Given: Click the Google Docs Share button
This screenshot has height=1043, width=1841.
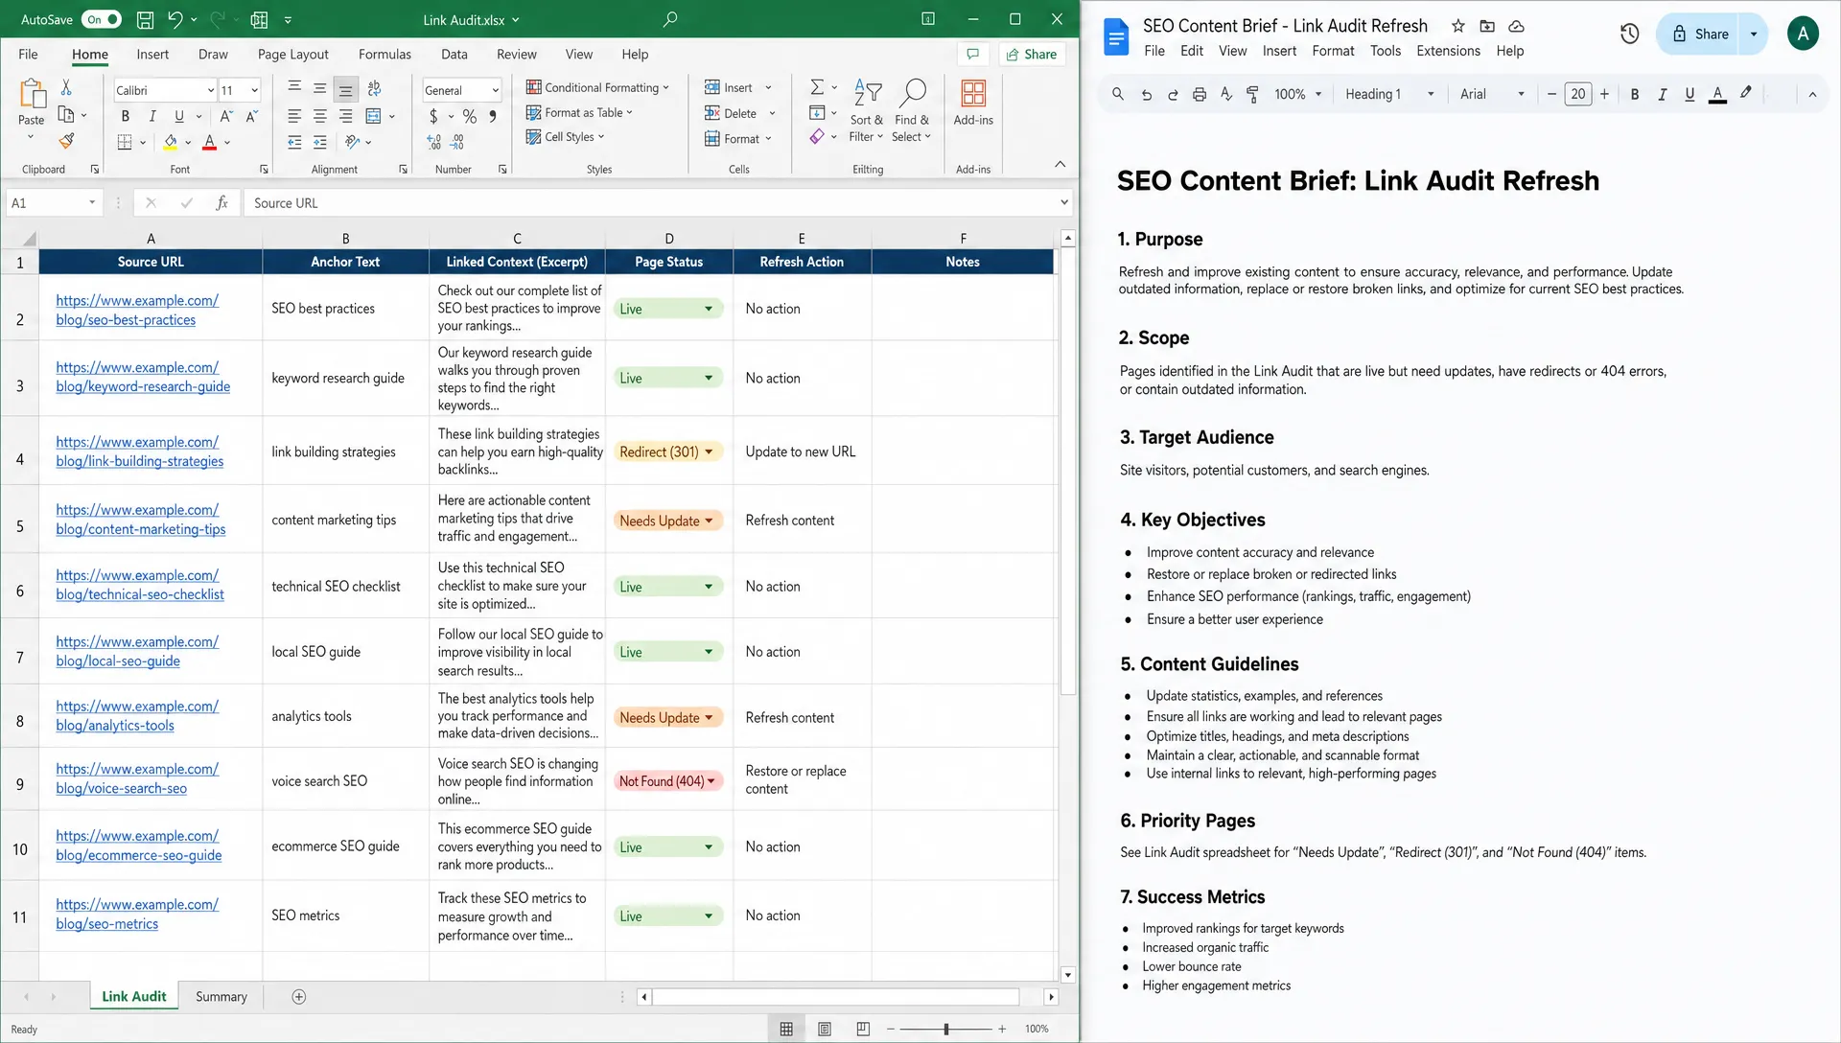Looking at the screenshot, I should point(1701,35).
